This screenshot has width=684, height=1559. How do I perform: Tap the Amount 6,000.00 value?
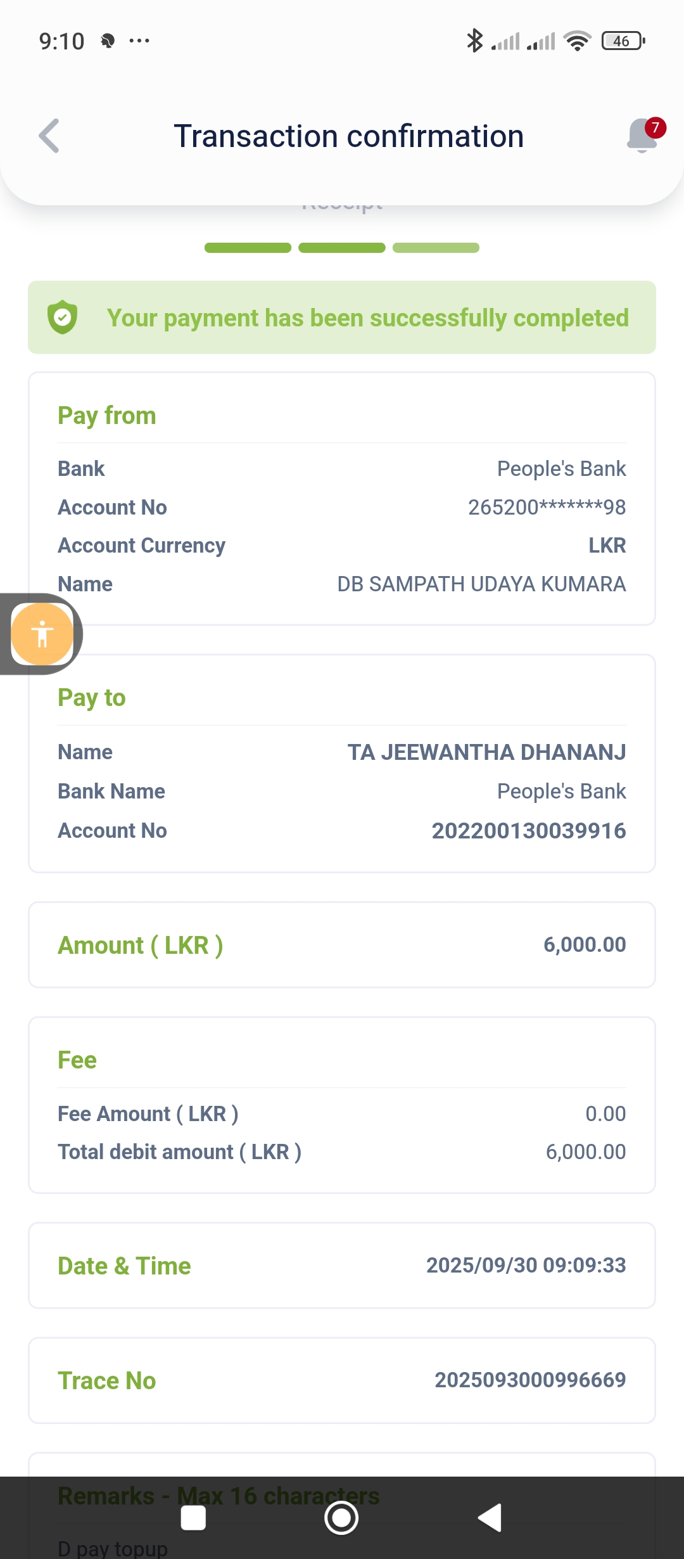tap(584, 944)
